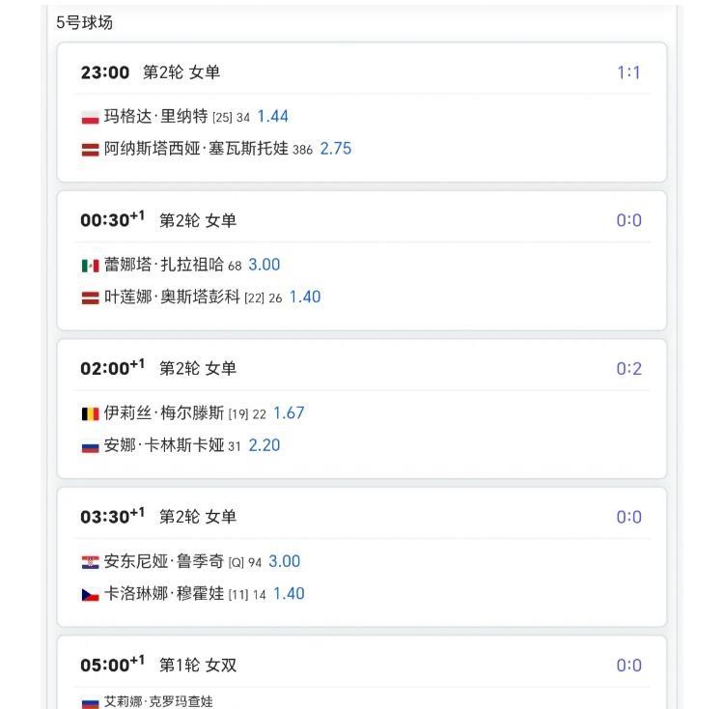
Task: Click the Croatia flag beside 安东尼娅·鲁季奇
Action: pyautogui.click(x=90, y=562)
